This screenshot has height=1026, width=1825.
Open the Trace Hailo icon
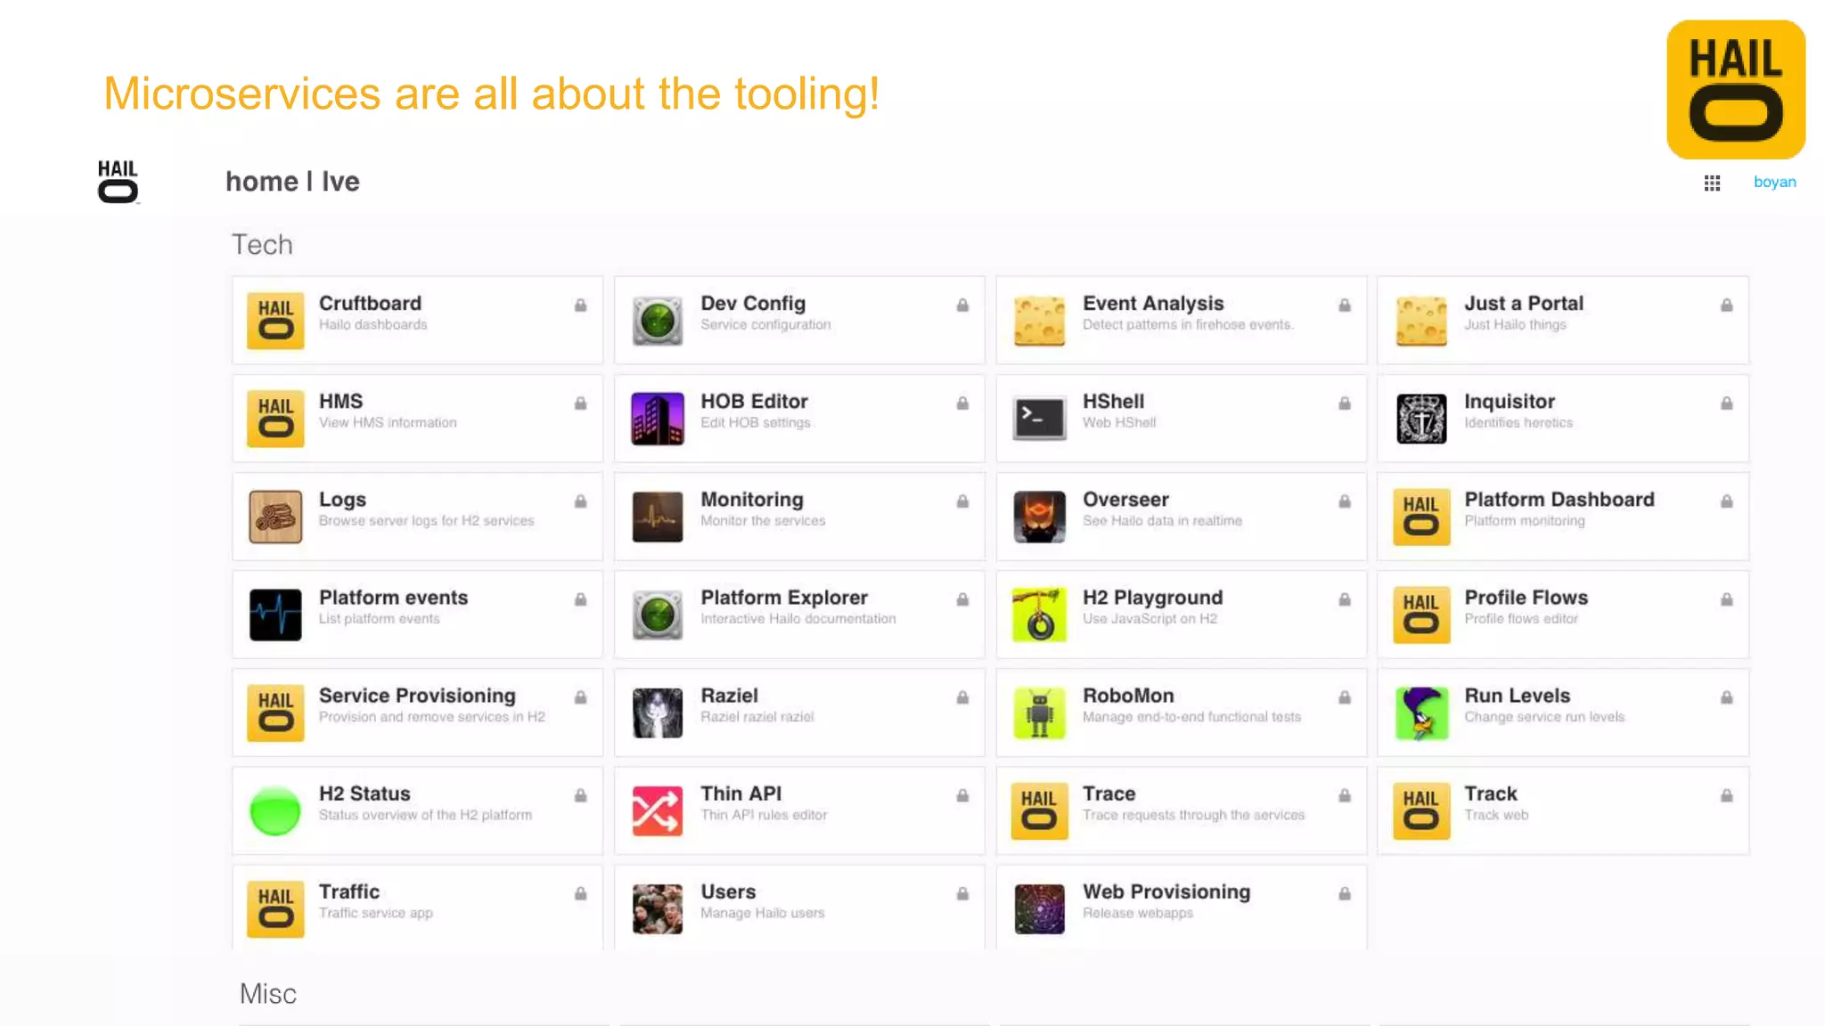(1039, 810)
